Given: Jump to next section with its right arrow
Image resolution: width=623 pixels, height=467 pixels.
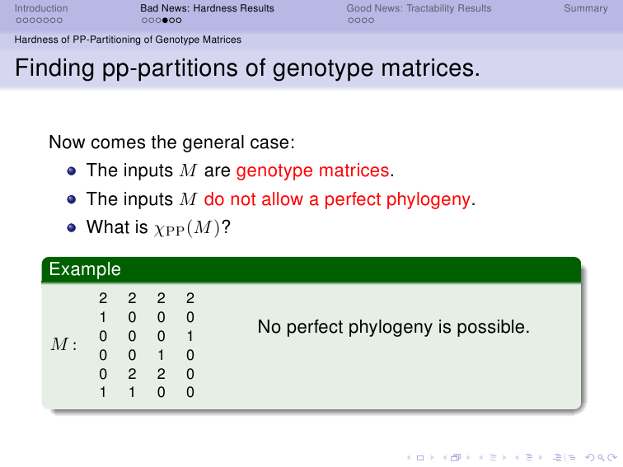Looking at the screenshot, I should click(x=541, y=458).
